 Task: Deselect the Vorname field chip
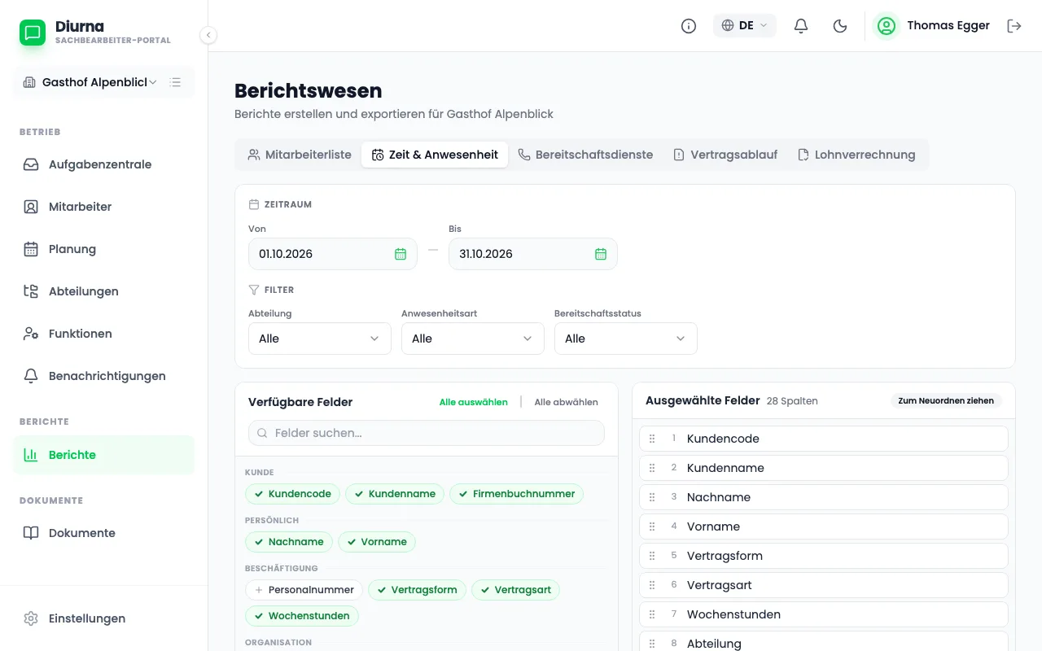click(377, 542)
